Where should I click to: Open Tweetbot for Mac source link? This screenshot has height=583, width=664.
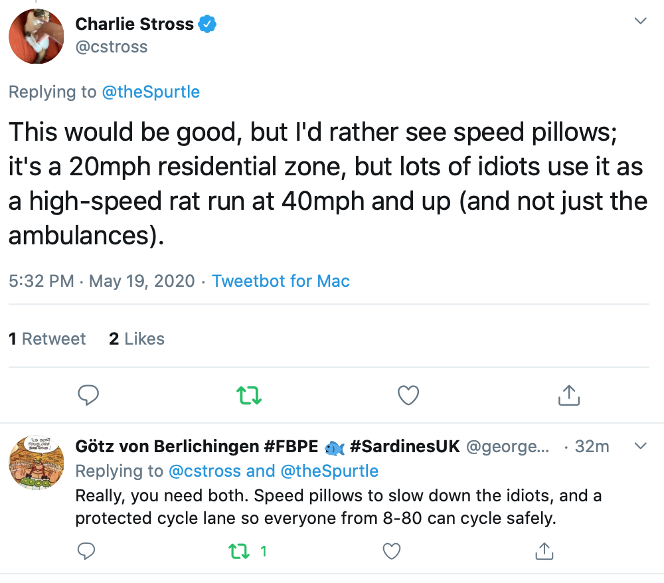(x=281, y=281)
